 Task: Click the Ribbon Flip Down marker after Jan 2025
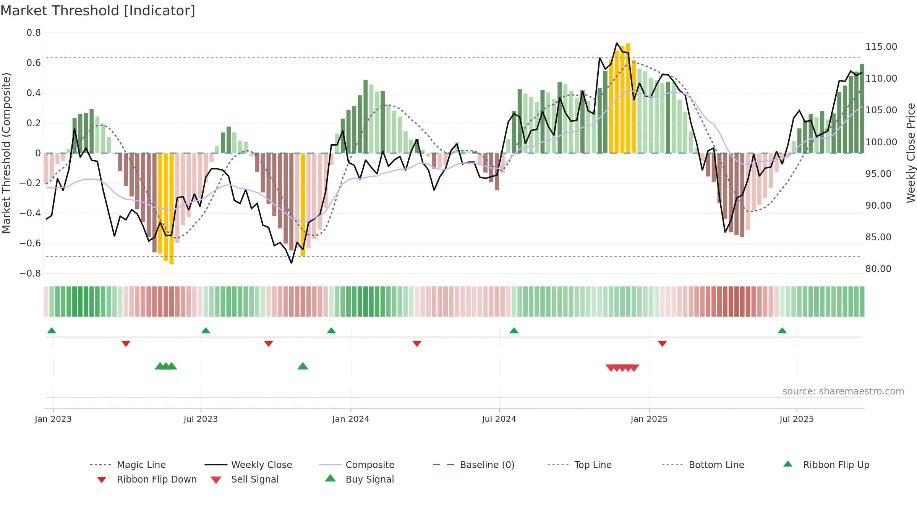(x=662, y=344)
